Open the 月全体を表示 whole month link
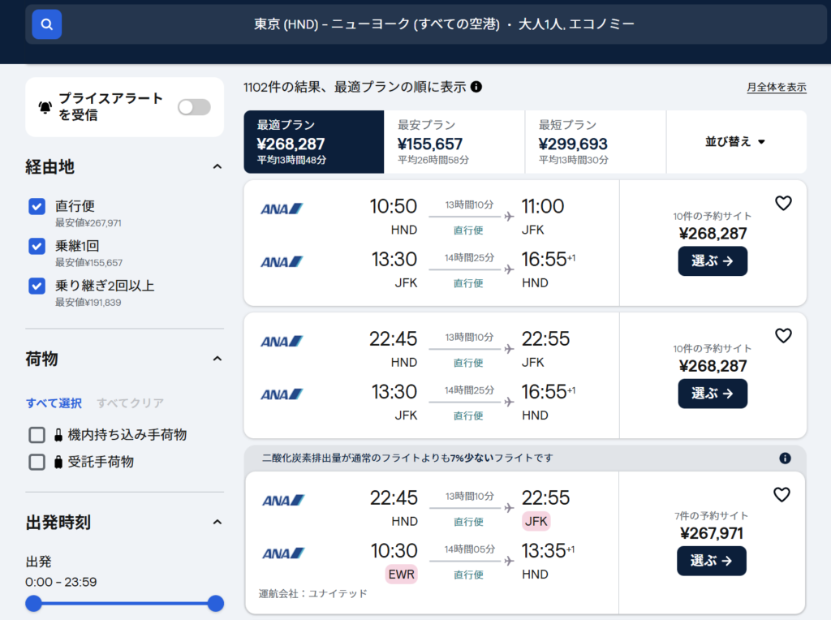The height and width of the screenshot is (620, 831). (x=777, y=88)
